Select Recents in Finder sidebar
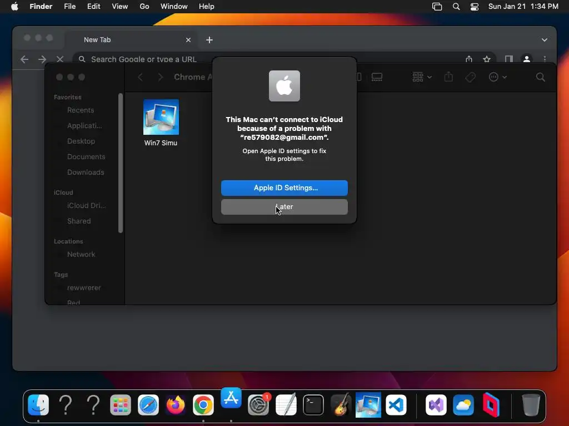569x426 pixels. click(81, 110)
